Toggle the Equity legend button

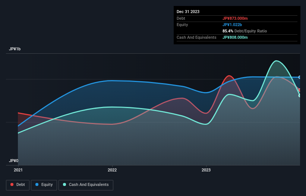click(x=44, y=185)
